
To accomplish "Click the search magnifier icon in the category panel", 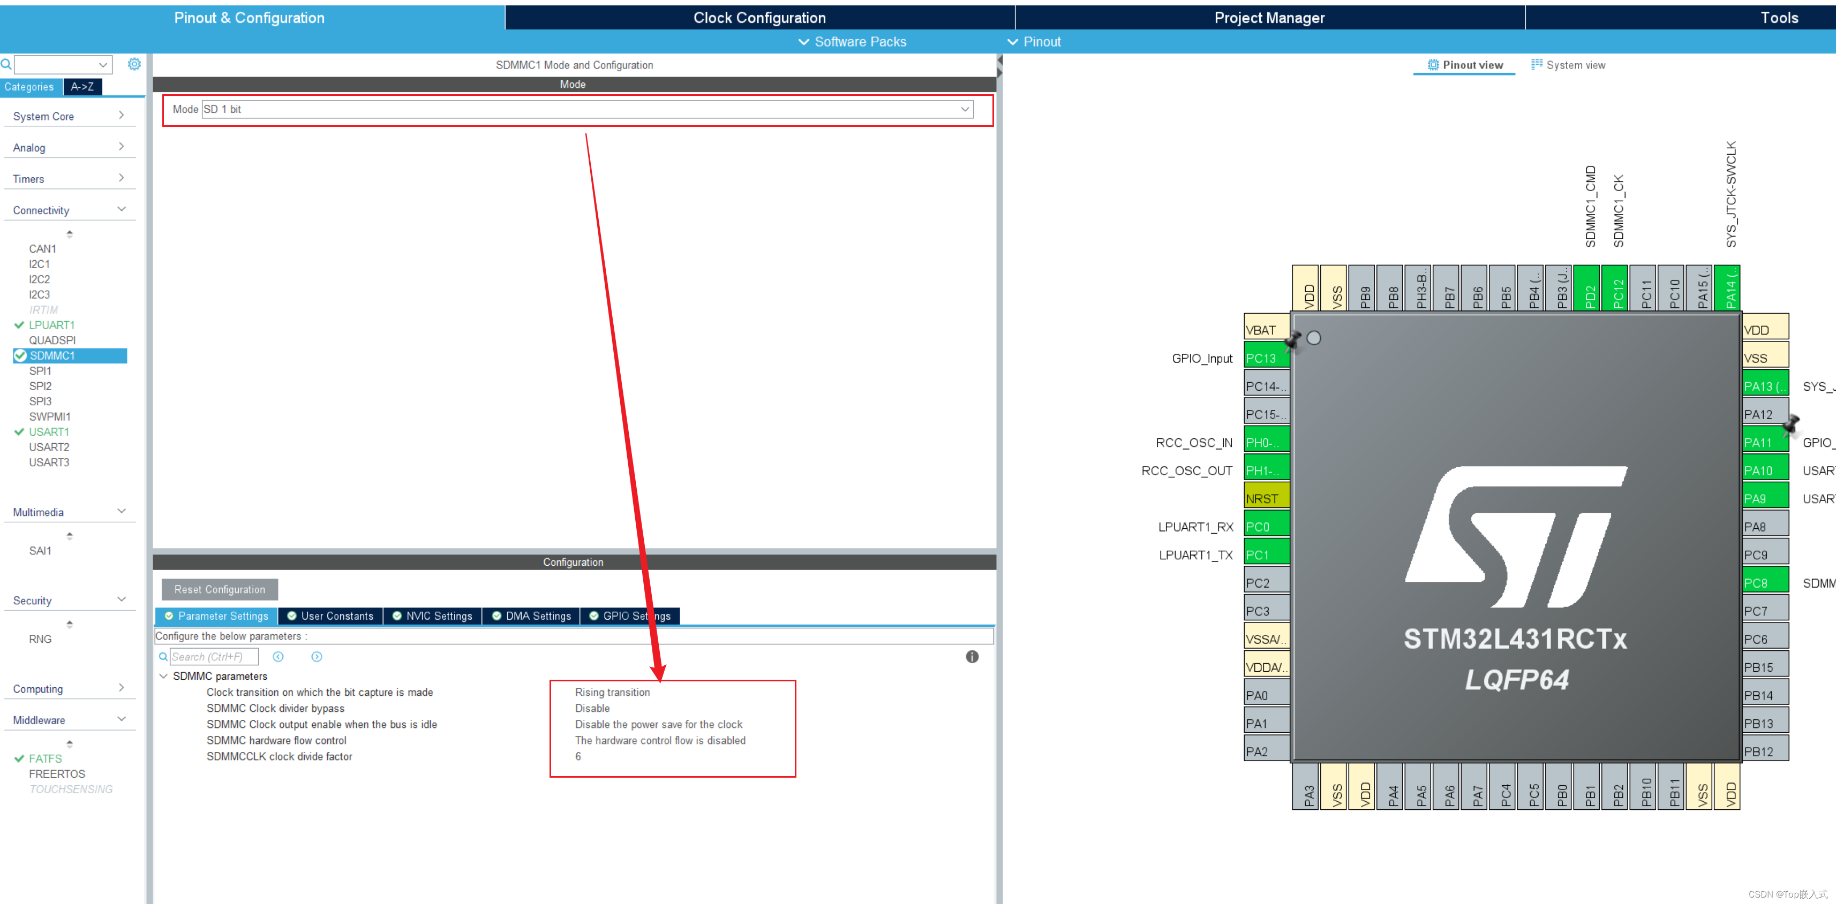I will click(6, 65).
